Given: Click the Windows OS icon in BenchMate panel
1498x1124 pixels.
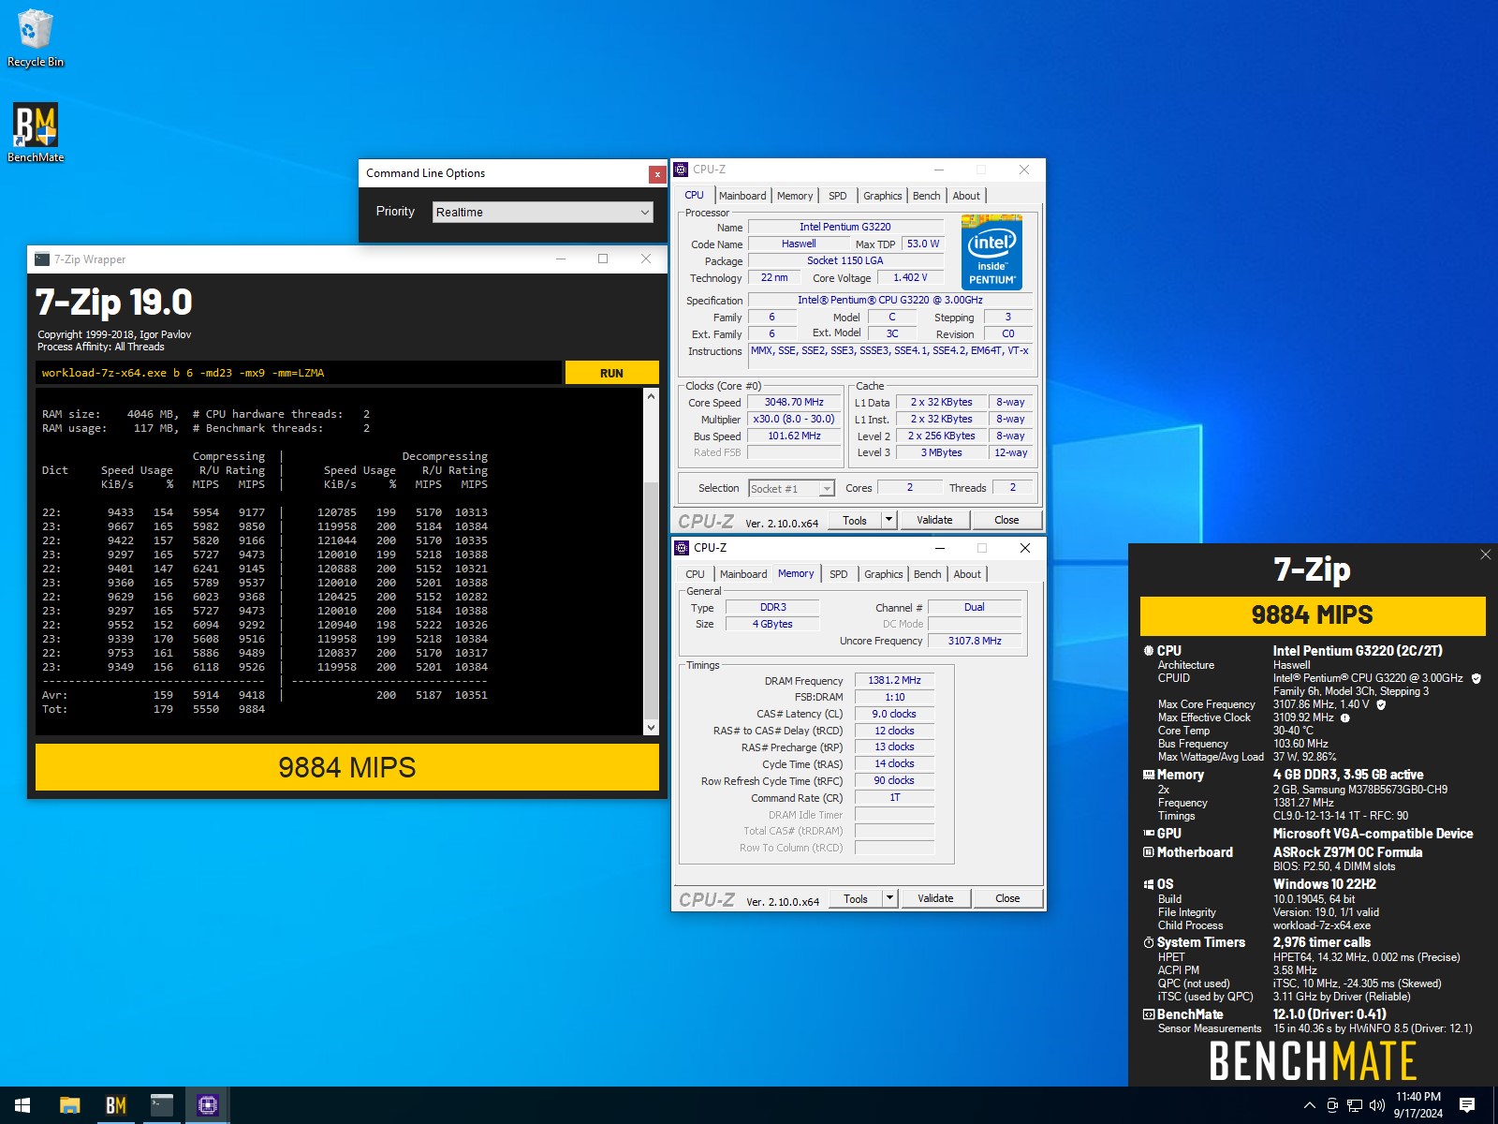Looking at the screenshot, I should 1148,883.
